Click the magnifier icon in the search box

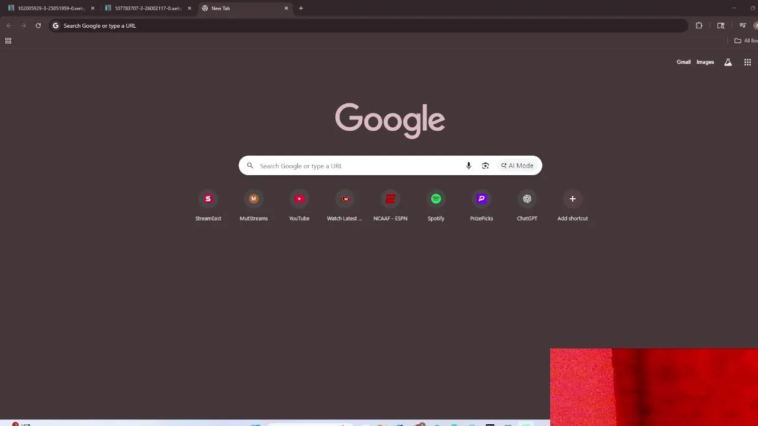[x=250, y=166]
